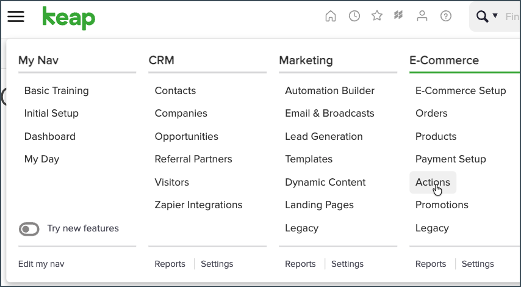
Task: Open Landing Pages
Action: coord(319,205)
